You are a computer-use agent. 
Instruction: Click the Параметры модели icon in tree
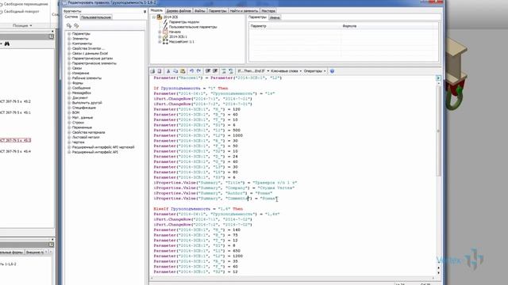pyautogui.click(x=165, y=22)
